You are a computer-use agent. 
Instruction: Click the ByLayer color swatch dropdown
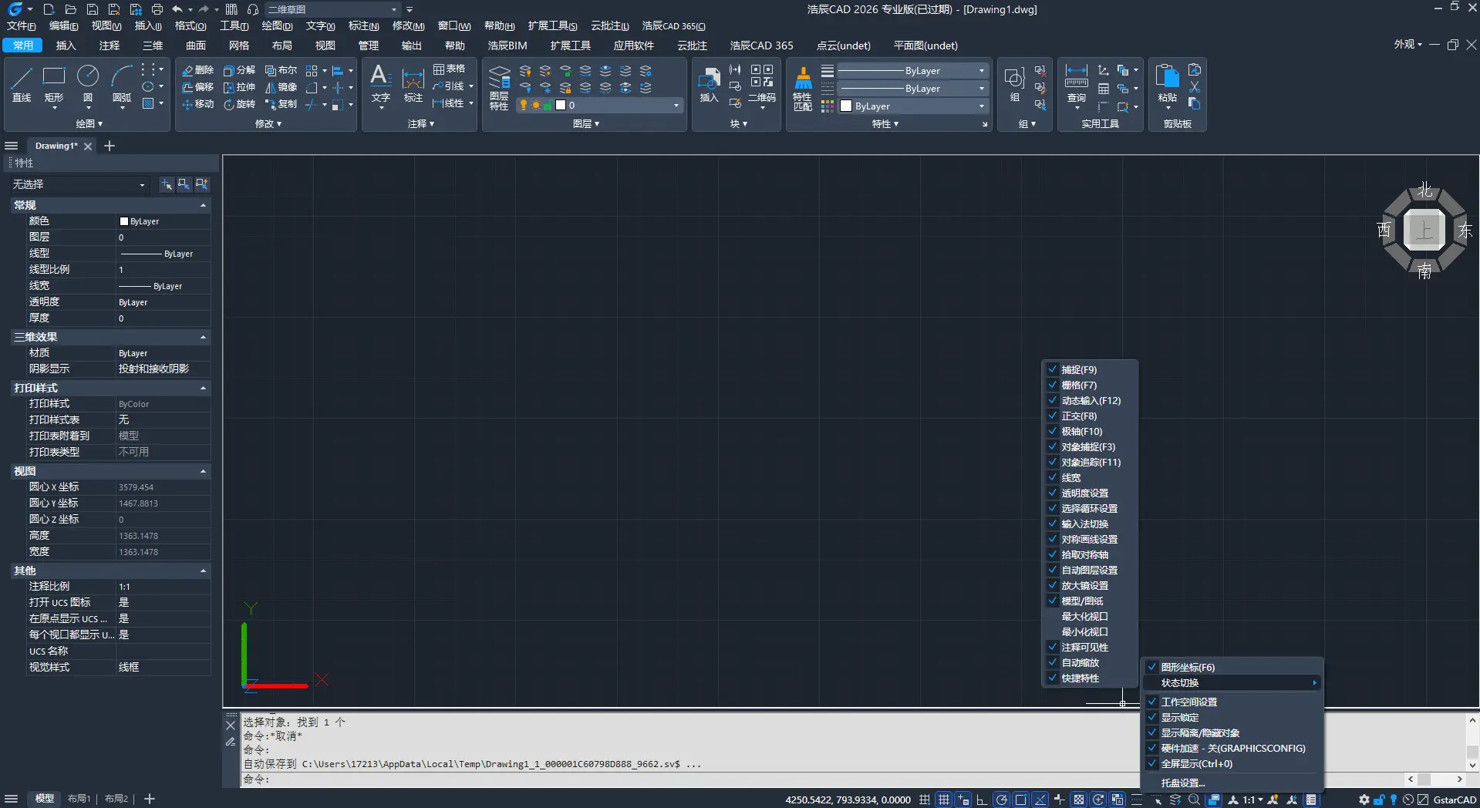pyautogui.click(x=912, y=106)
